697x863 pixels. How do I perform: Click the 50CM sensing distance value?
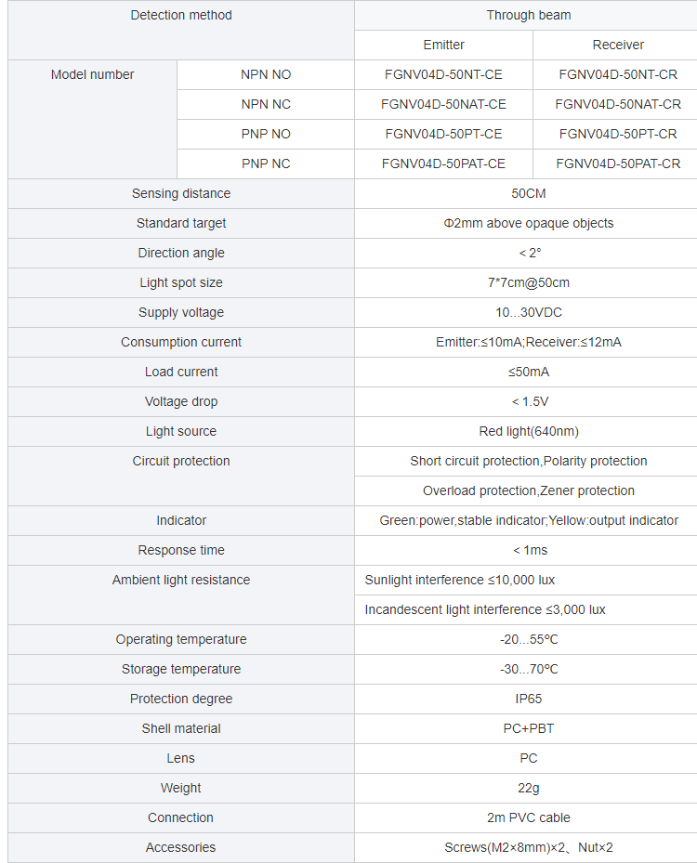click(529, 193)
